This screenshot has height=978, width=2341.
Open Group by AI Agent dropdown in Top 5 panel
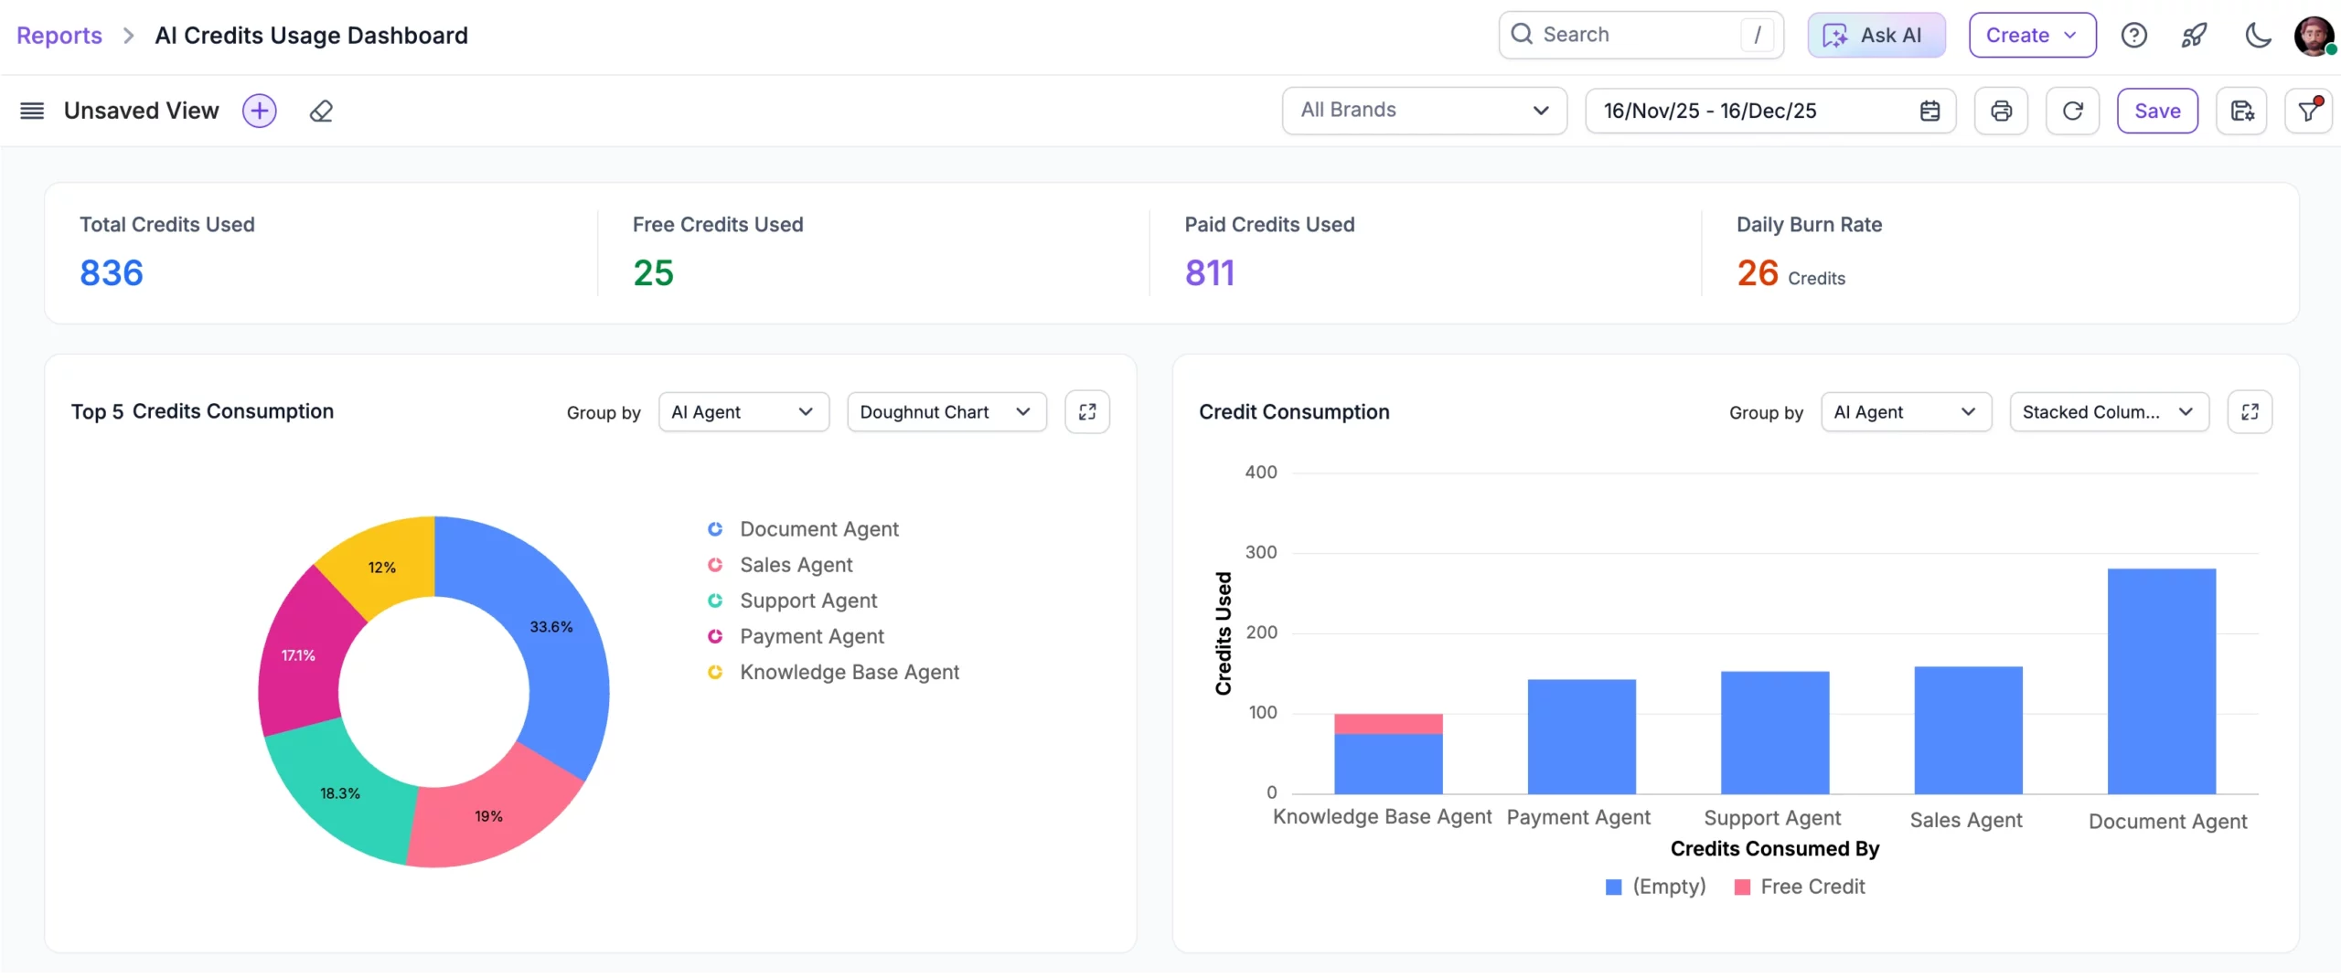click(743, 412)
